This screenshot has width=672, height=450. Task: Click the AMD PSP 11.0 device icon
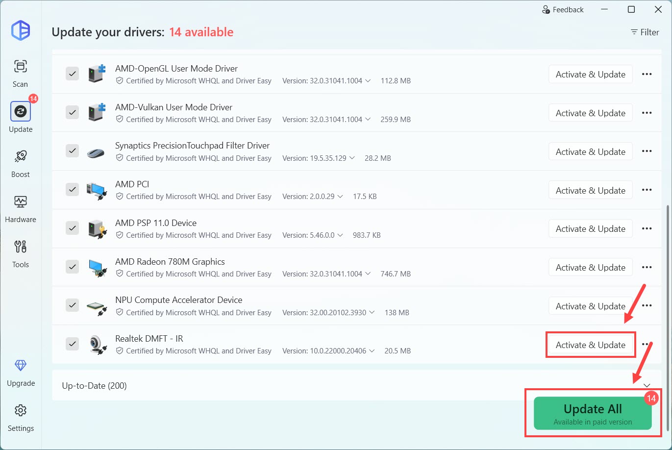[97, 229]
